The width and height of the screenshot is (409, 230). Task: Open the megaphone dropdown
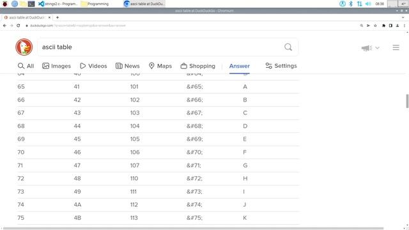tap(370, 48)
